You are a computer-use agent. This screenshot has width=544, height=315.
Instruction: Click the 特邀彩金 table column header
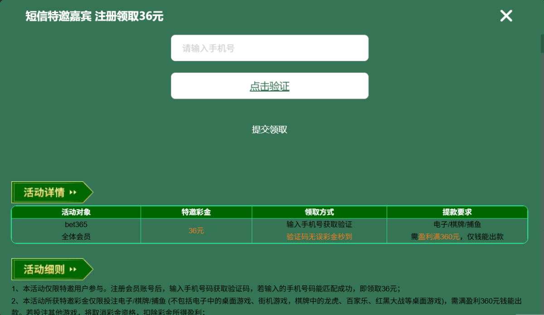pyautogui.click(x=196, y=212)
